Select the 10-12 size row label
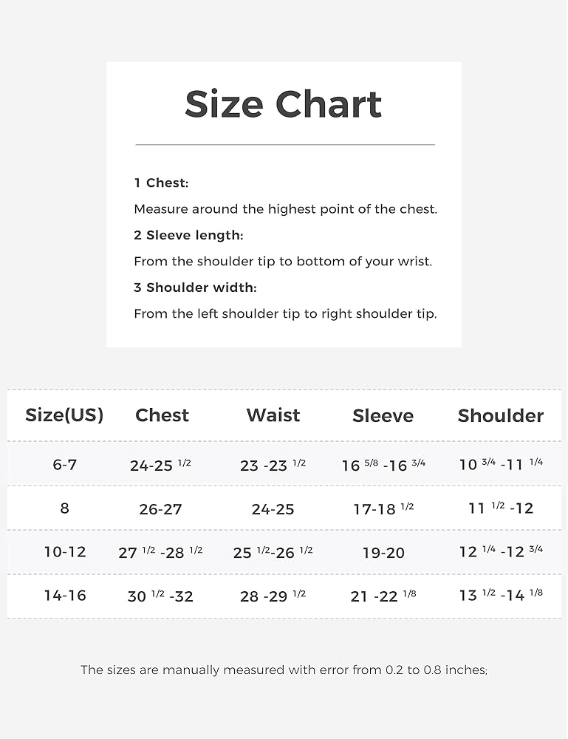The image size is (568, 739). click(x=64, y=552)
